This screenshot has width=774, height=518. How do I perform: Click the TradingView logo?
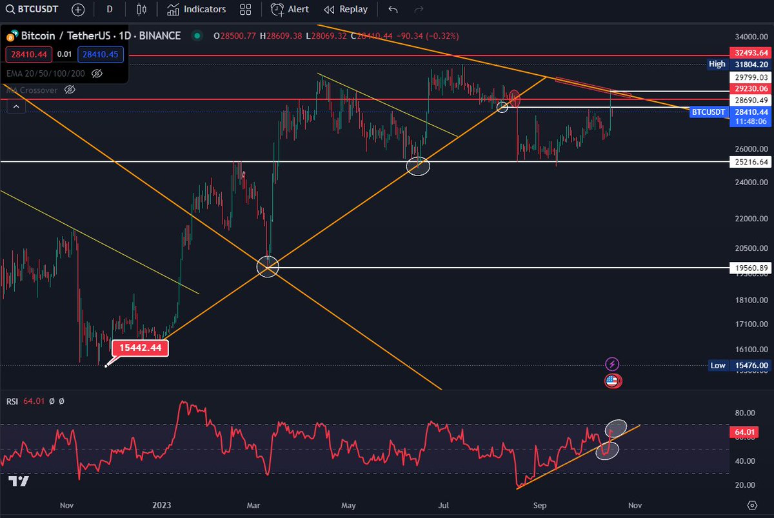click(19, 481)
